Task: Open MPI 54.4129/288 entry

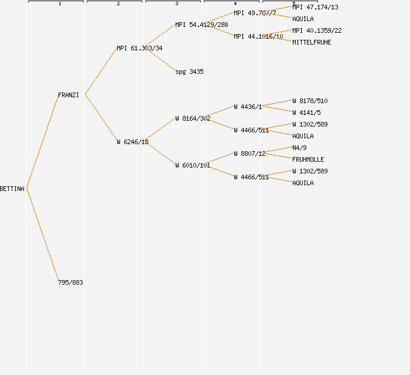Action: (x=201, y=25)
